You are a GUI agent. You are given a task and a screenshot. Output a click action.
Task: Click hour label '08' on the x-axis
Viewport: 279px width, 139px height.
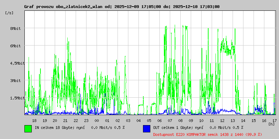click(180, 121)
